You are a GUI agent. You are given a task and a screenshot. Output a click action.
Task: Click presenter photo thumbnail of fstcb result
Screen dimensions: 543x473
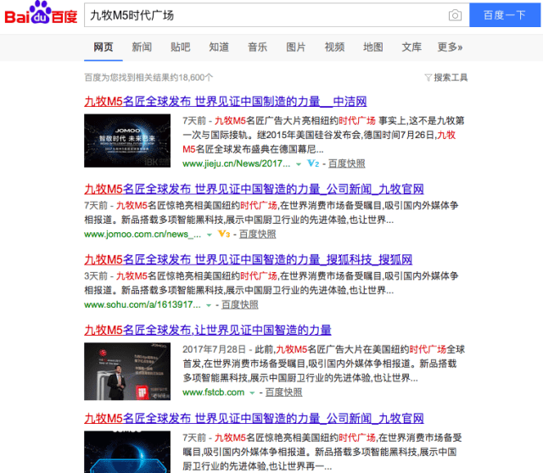pyautogui.click(x=127, y=371)
